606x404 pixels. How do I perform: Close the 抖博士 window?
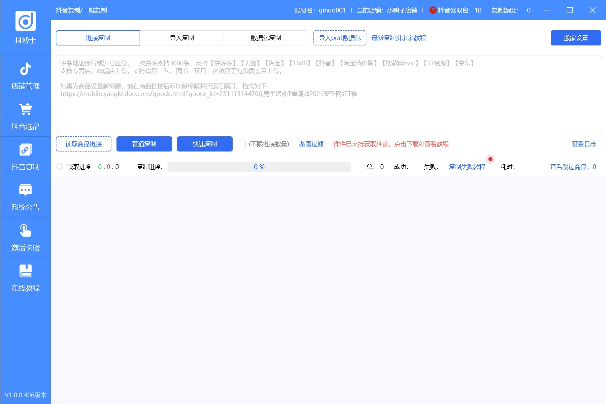(593, 10)
